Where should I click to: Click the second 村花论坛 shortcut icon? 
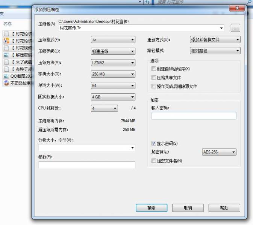[x=6, y=40]
